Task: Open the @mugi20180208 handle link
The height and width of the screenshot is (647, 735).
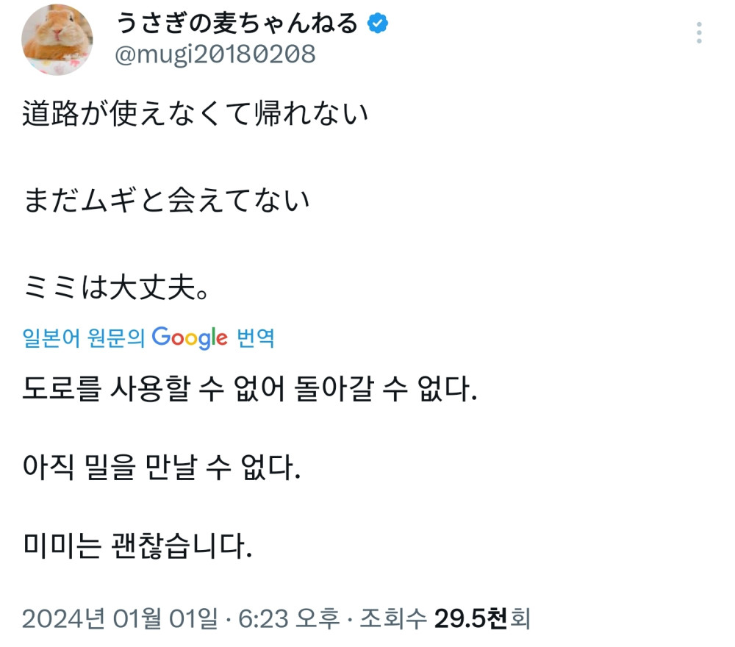Action: (x=215, y=54)
